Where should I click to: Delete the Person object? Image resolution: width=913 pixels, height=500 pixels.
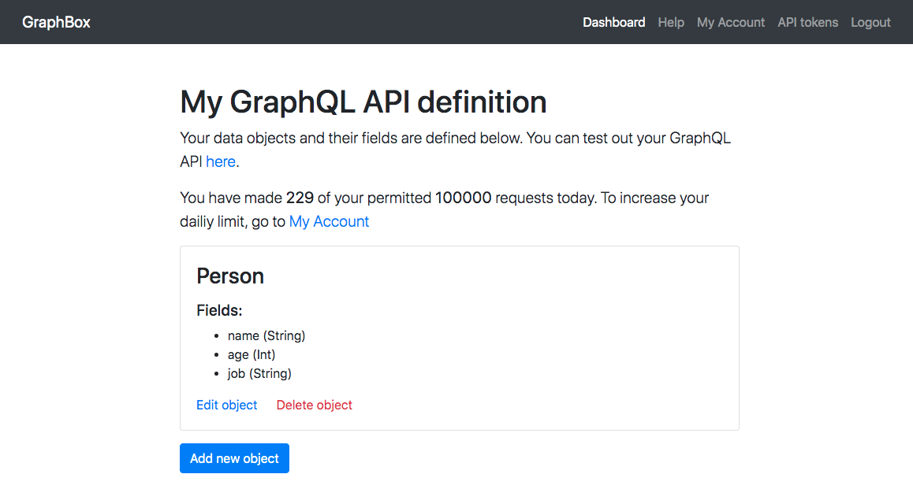tap(314, 405)
